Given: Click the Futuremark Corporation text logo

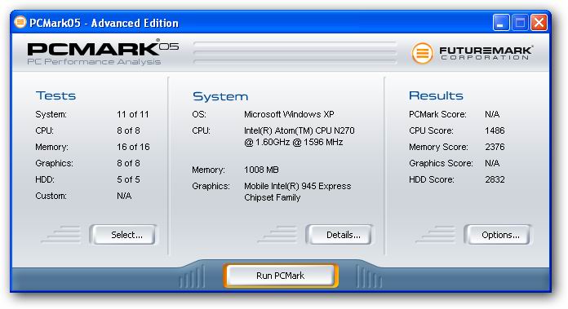Looking at the screenshot, I should [486, 53].
